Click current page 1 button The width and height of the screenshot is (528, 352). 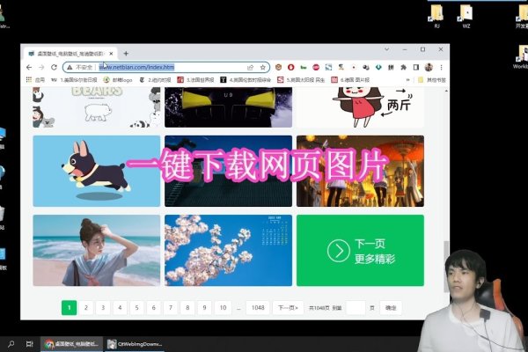pyautogui.click(x=69, y=307)
